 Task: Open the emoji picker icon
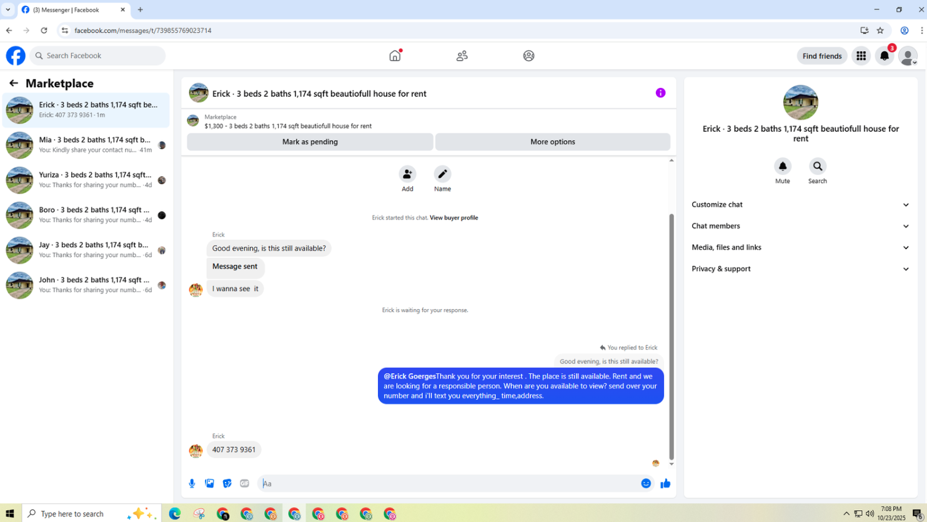pos(646,483)
